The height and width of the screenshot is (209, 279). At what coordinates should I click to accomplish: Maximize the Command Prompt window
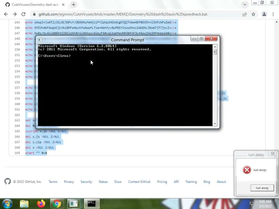pos(201,39)
